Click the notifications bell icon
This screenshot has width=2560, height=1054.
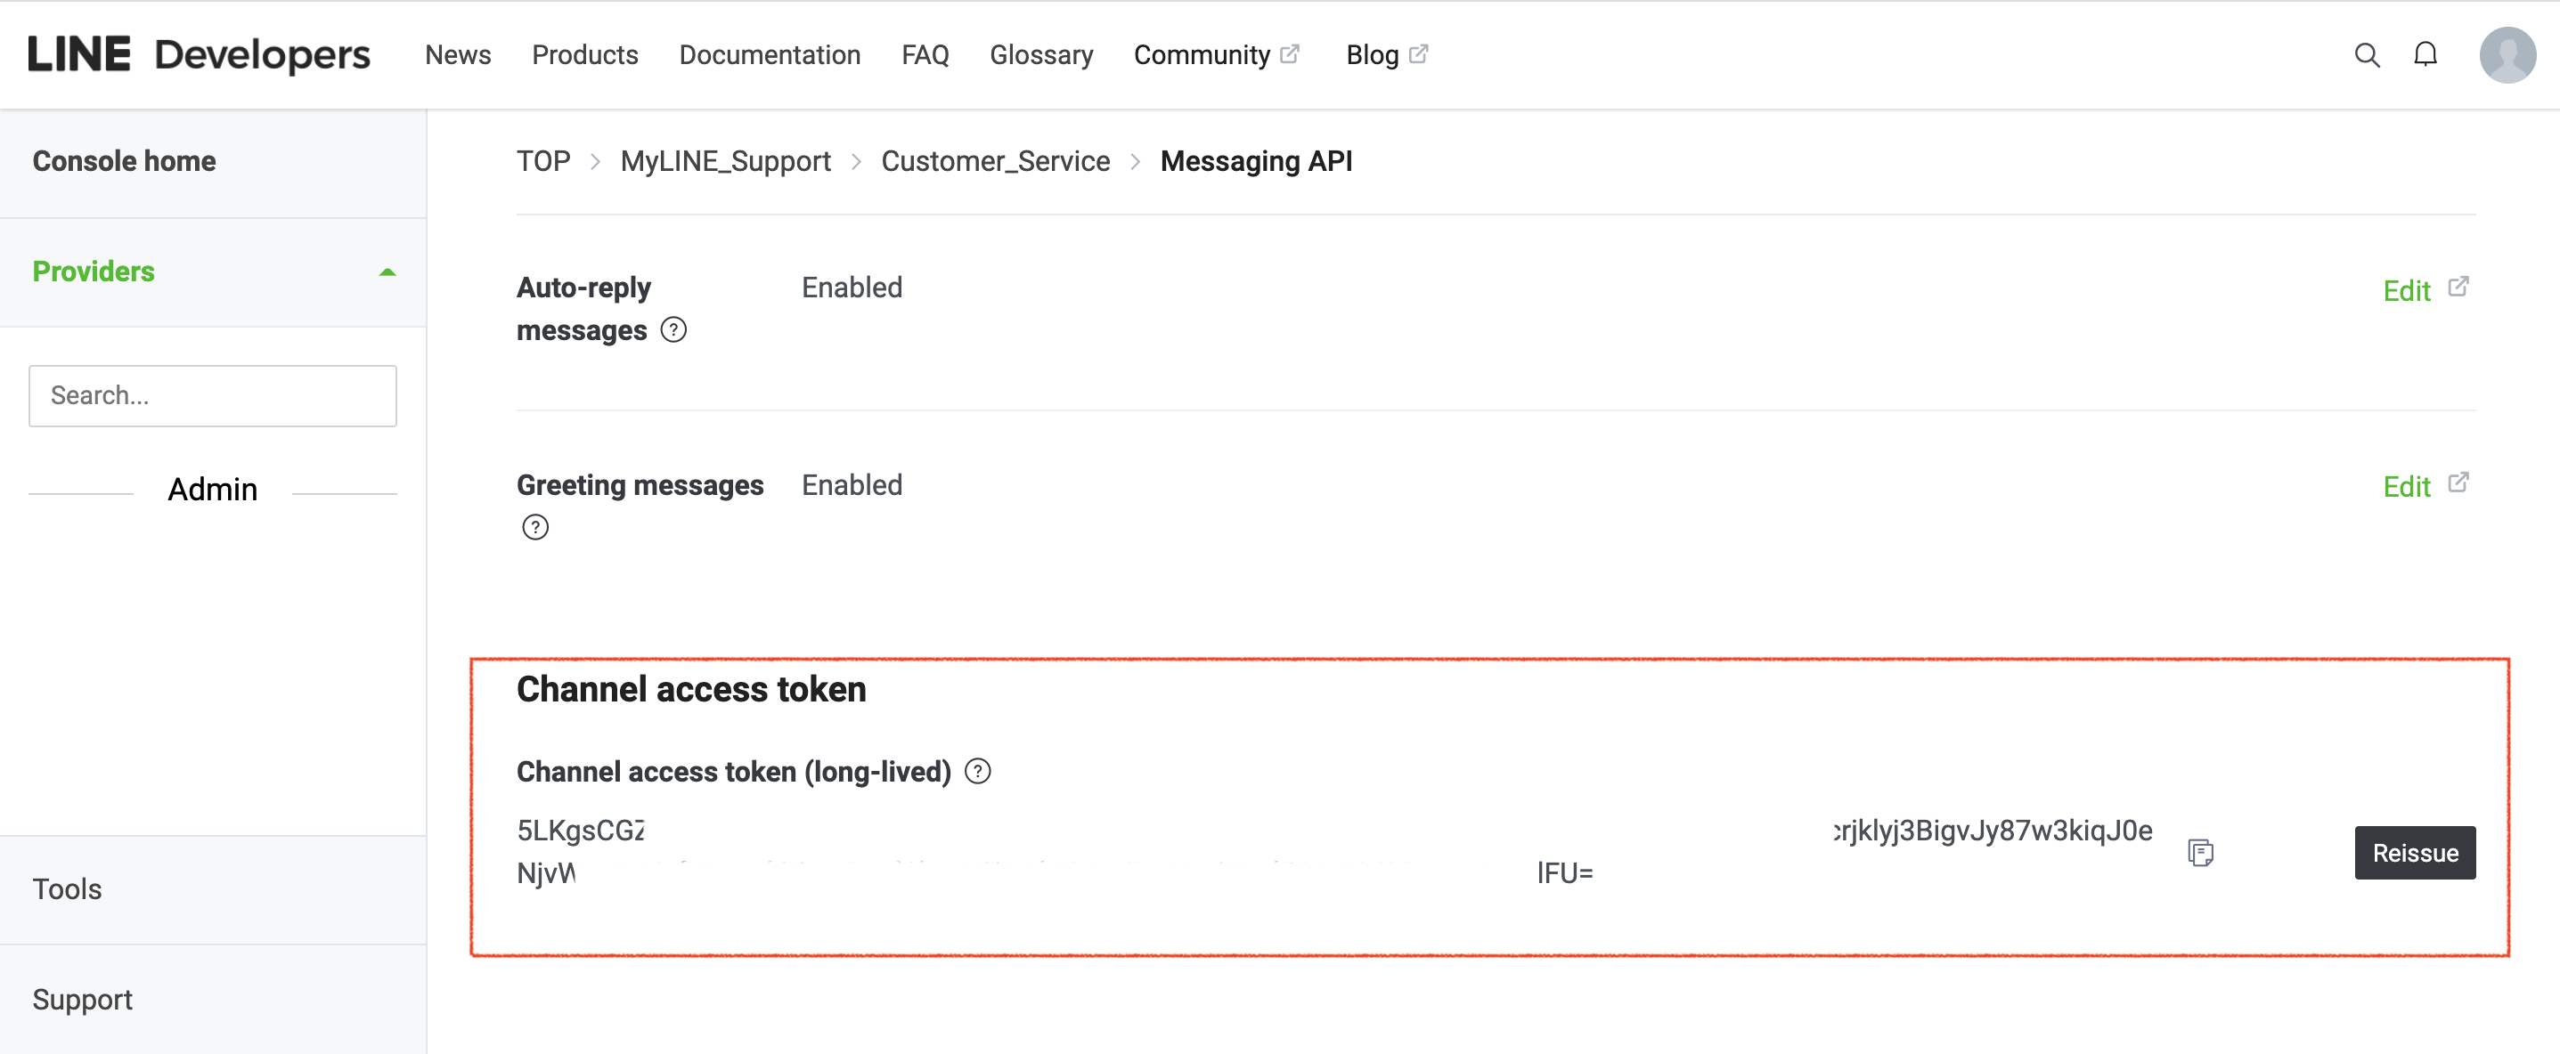point(2425,54)
